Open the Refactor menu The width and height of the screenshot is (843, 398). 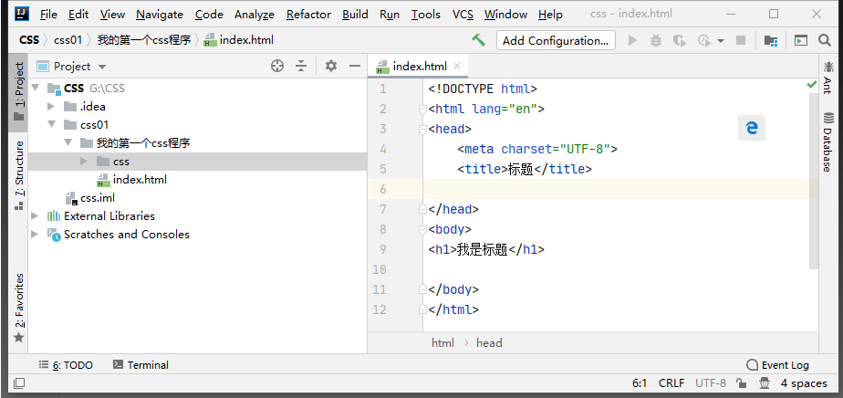coord(308,14)
